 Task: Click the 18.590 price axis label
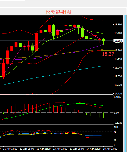click(118, 25)
